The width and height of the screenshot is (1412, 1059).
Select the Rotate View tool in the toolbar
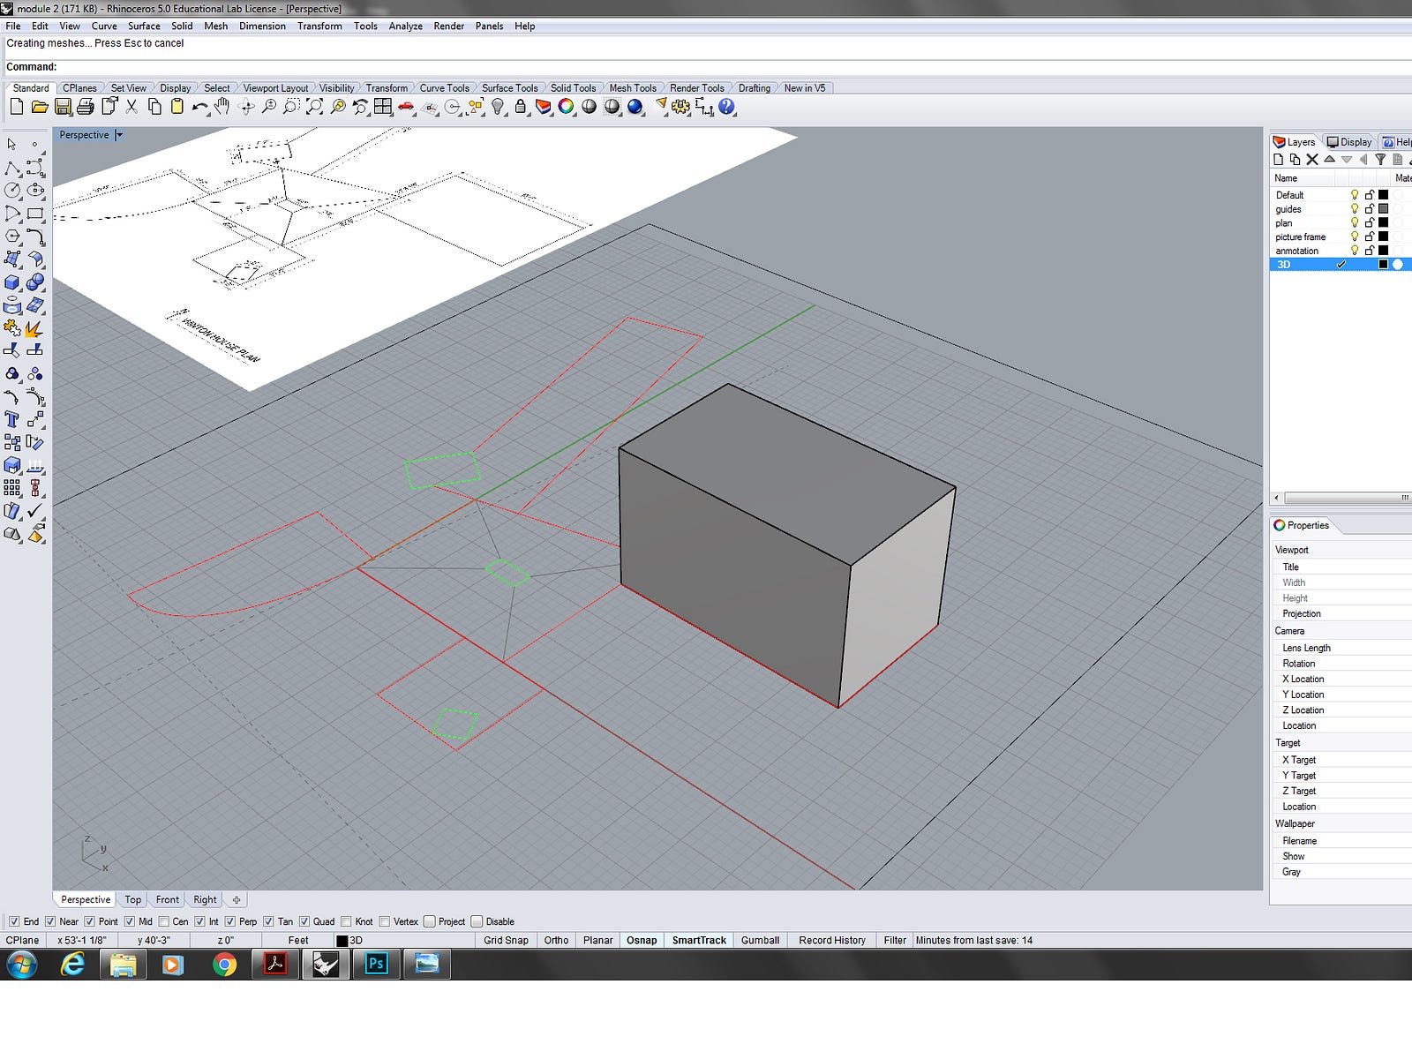(x=245, y=107)
